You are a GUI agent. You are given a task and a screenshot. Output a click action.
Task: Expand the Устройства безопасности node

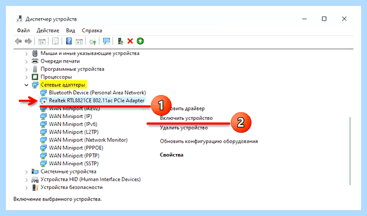[26, 188]
